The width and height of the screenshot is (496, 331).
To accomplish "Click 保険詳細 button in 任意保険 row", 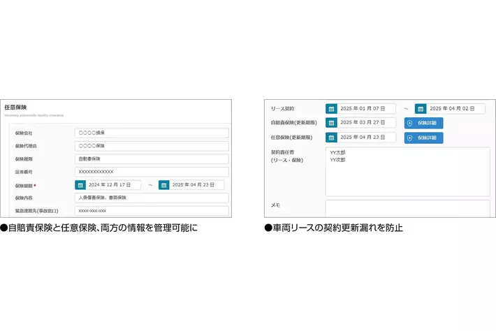I will pos(423,138).
